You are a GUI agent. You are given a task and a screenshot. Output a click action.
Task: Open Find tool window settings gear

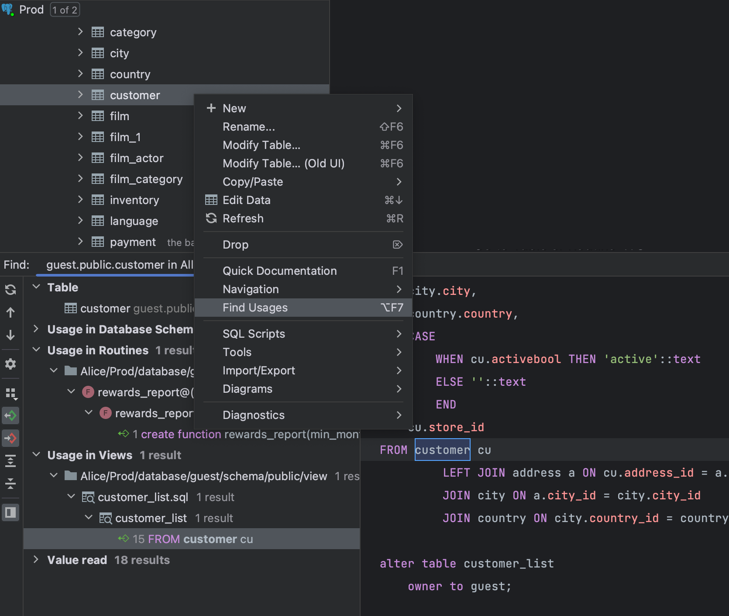coord(10,364)
